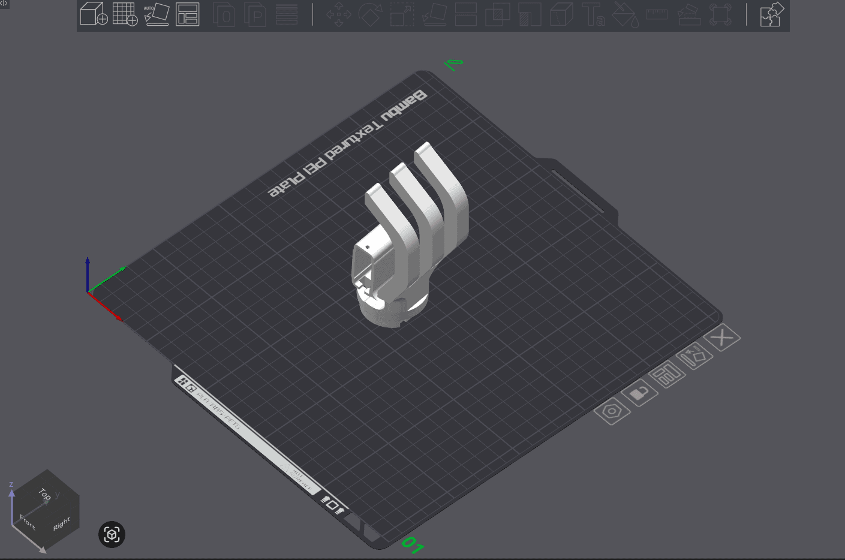Select the Rotate tool

370,15
